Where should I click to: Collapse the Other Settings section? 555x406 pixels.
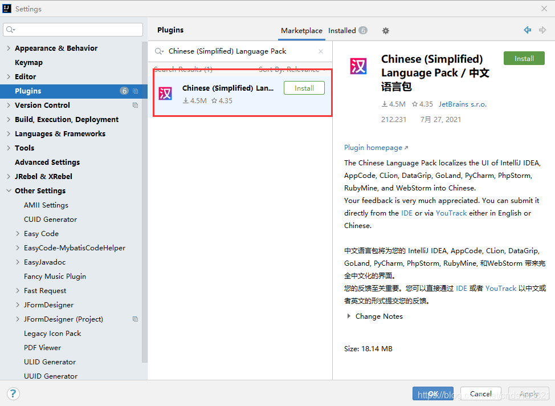(9, 190)
